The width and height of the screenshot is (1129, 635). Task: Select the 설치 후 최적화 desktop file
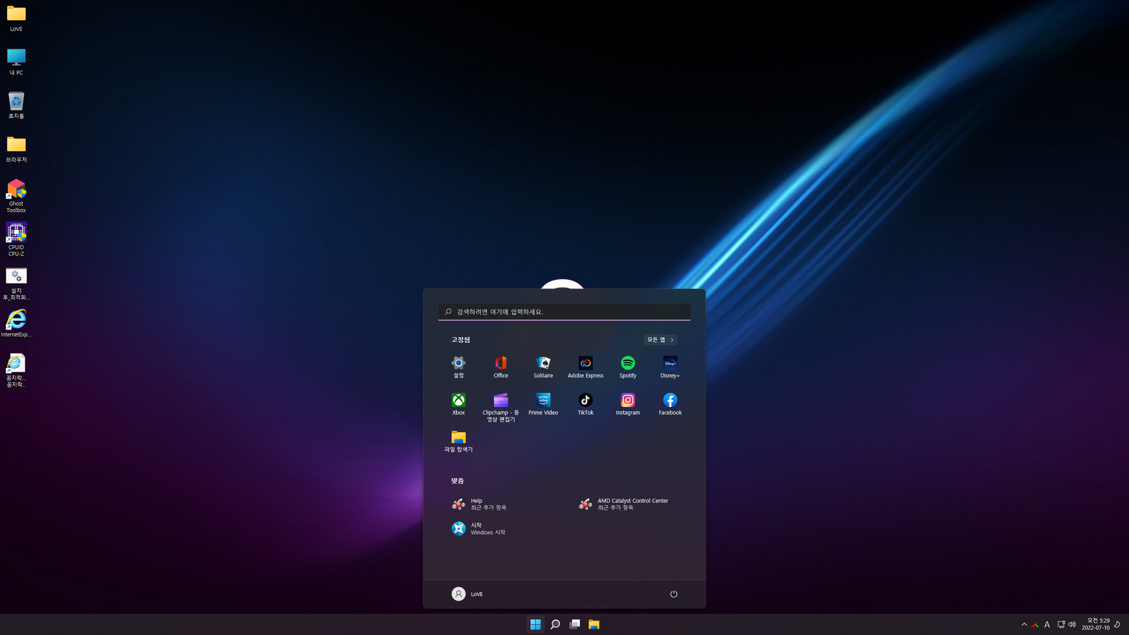tap(16, 283)
